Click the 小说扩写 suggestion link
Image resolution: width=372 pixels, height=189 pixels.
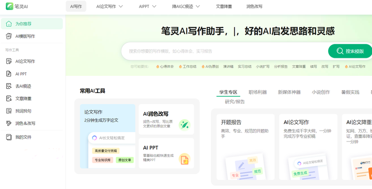point(262,67)
